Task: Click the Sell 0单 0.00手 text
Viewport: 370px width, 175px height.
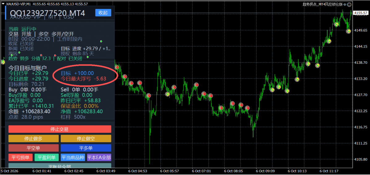Action: point(80,89)
